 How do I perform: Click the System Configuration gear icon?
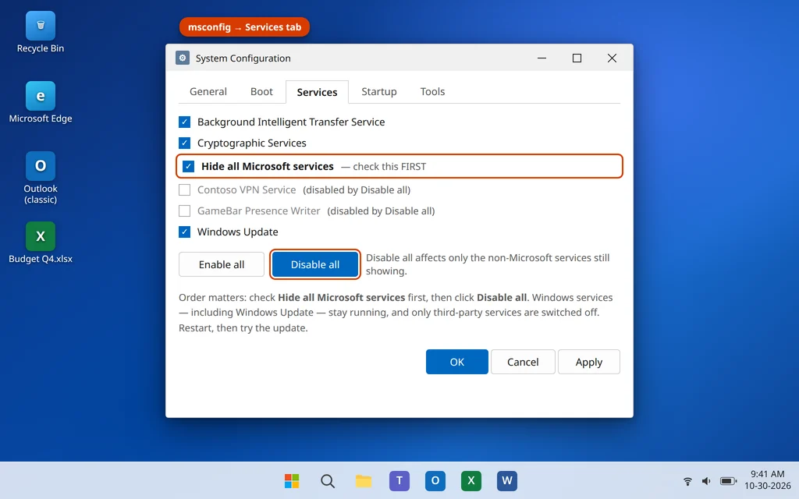pos(183,58)
